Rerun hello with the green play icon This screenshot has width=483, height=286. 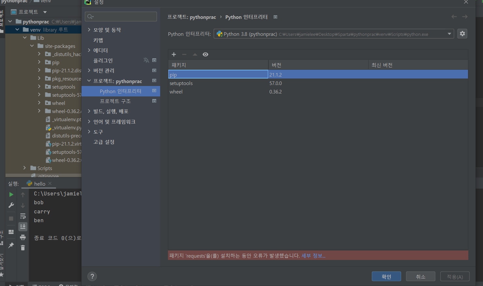11,194
